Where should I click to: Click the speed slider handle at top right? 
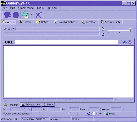(x=130, y=30)
